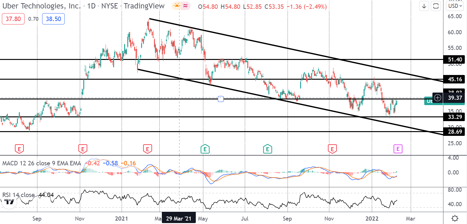Click the 39.37 crosshair price label
Viewport: 467px width, 224px height.
[x=454, y=98]
